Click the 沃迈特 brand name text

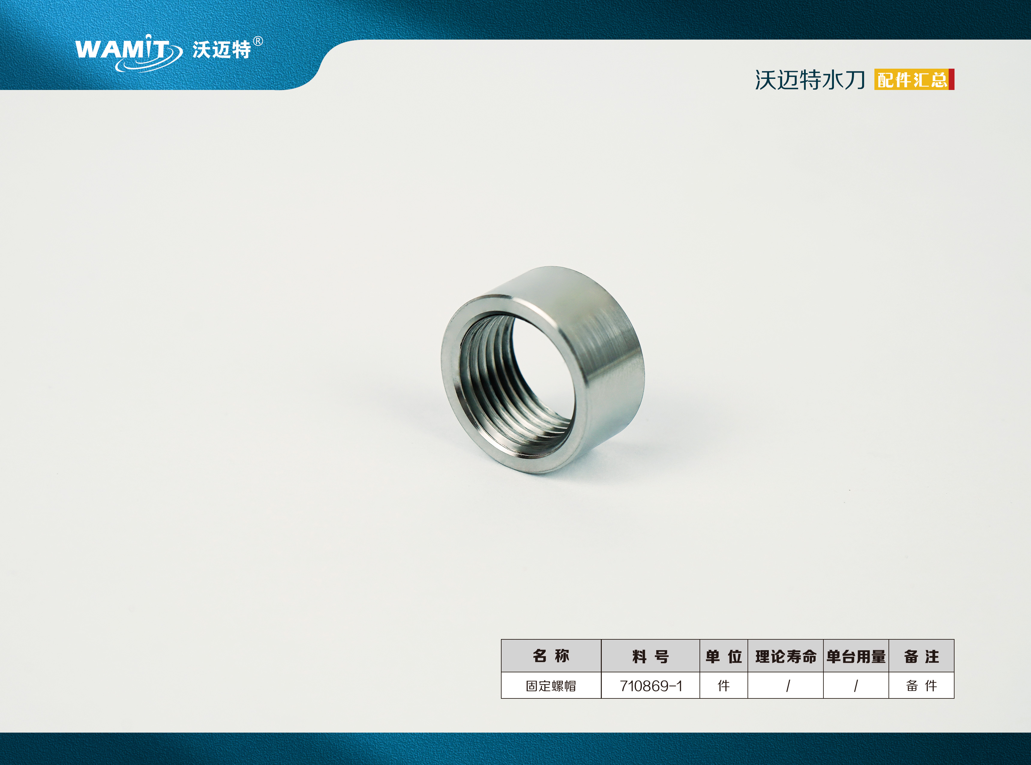tap(222, 49)
